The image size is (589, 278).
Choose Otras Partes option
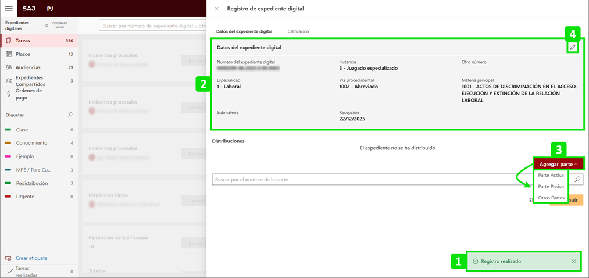(x=550, y=198)
